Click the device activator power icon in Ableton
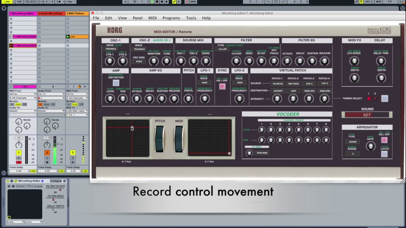 8,181
